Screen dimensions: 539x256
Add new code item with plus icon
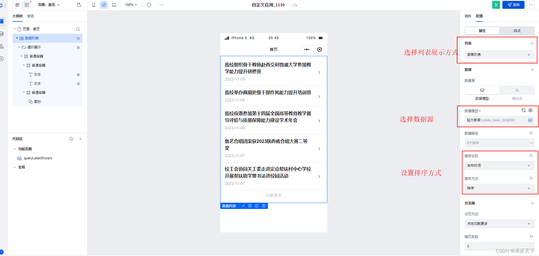pos(80,139)
